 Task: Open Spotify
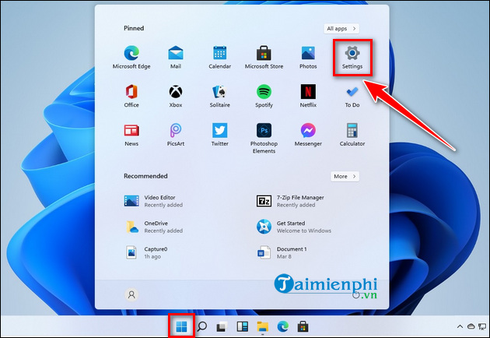pyautogui.click(x=264, y=96)
